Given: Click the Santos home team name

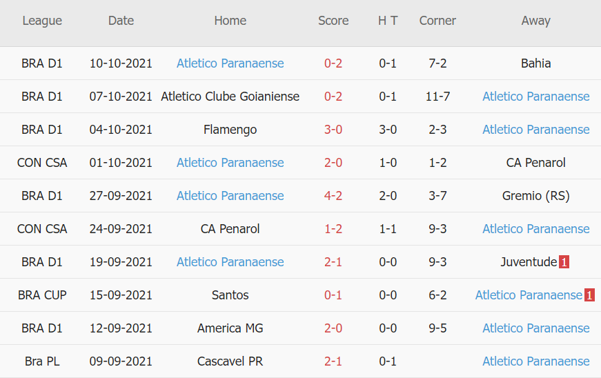Looking at the screenshot, I should 230,295.
